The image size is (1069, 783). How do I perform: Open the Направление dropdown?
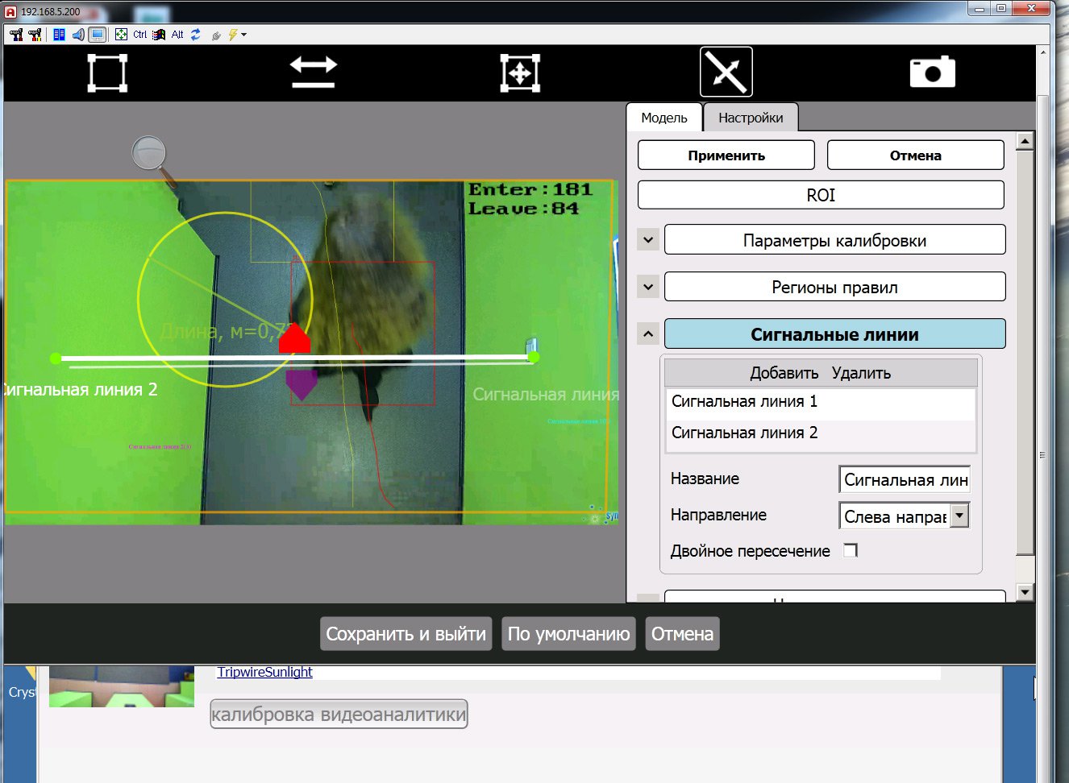point(959,516)
